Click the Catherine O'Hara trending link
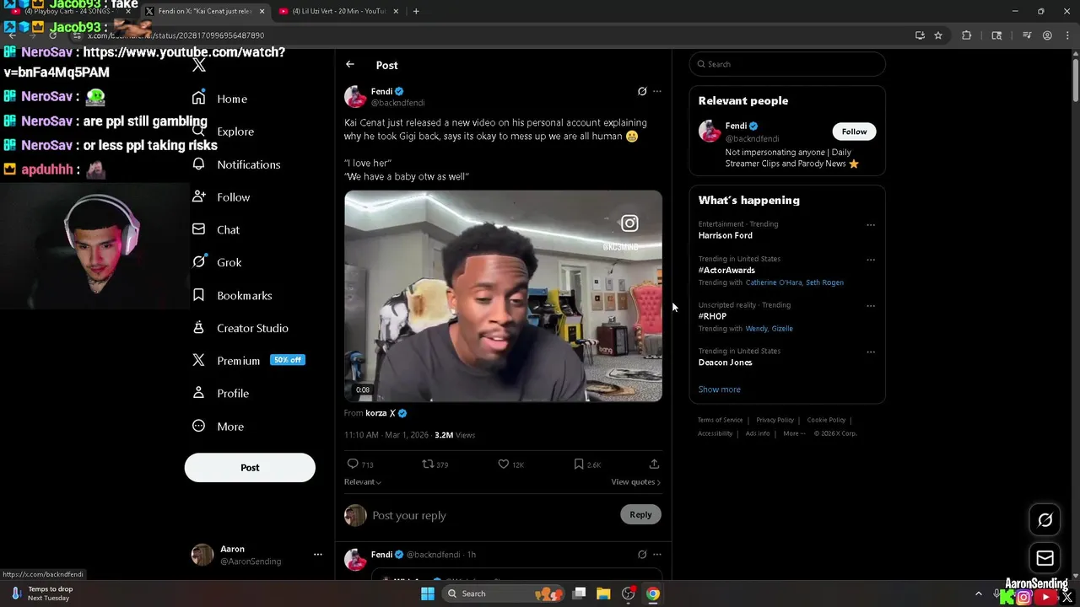This screenshot has width=1080, height=607. coord(773,282)
